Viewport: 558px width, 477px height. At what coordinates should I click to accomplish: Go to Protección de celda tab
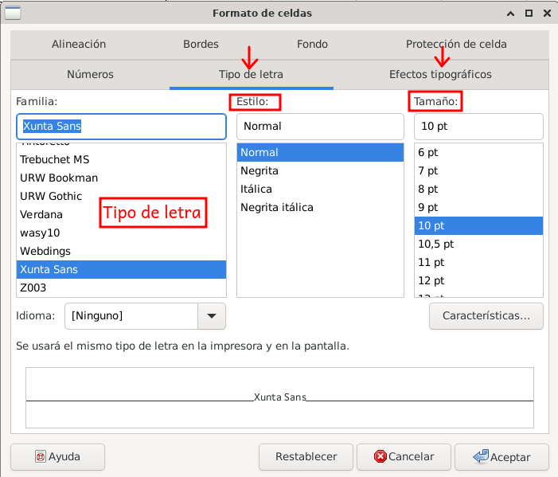[x=456, y=44]
